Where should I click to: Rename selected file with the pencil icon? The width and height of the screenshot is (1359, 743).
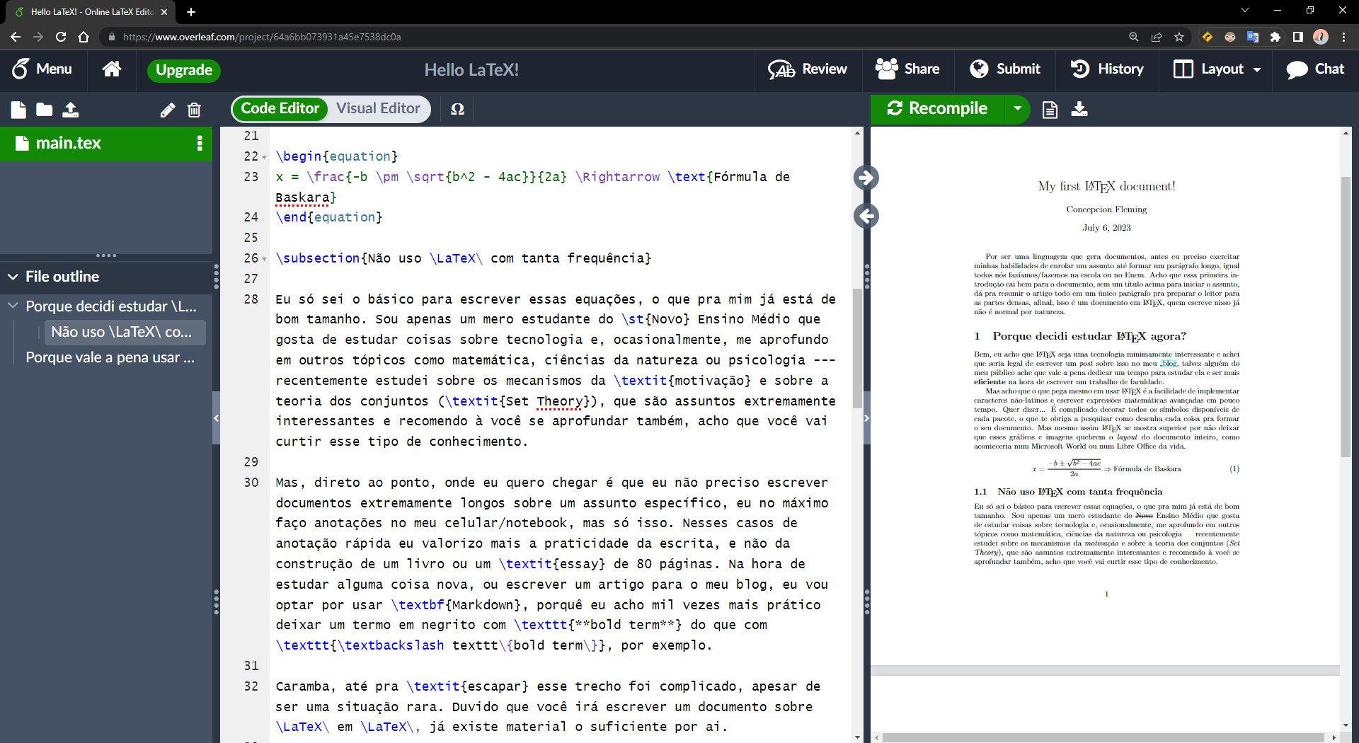point(167,110)
